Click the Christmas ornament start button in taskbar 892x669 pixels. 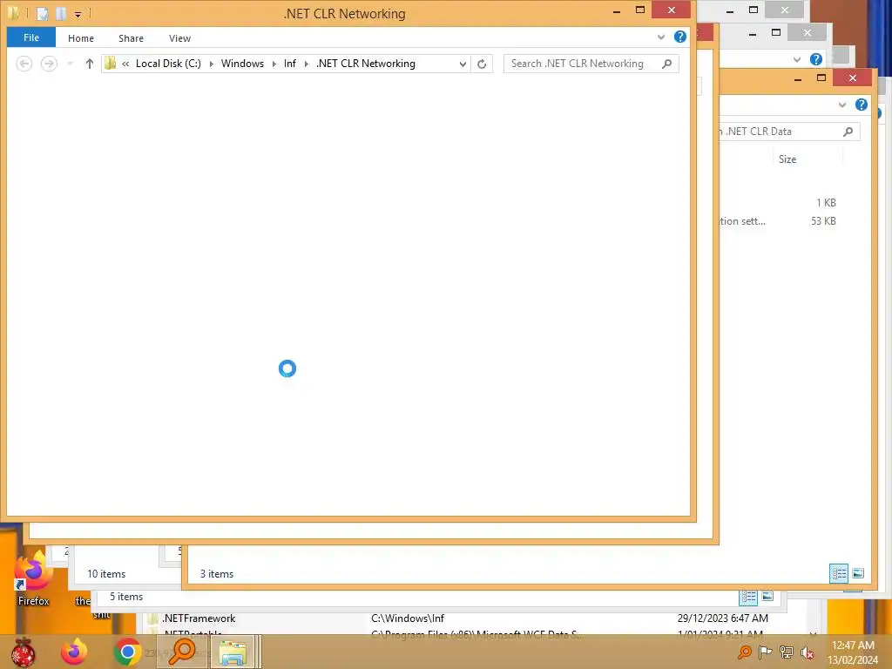(24, 652)
